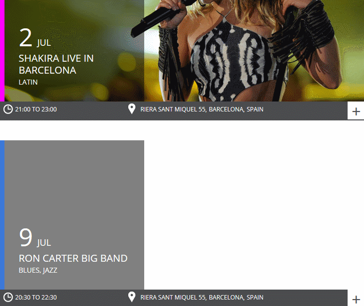Click the 21:00 to 23:00 time text
The width and height of the screenshot is (364, 306).
36,109
